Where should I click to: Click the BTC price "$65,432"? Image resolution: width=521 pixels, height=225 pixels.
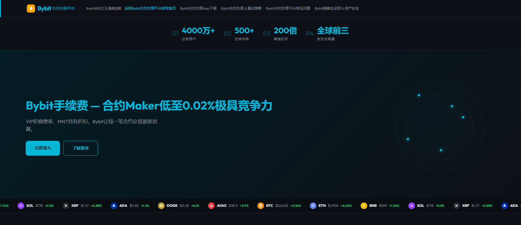pos(282,206)
